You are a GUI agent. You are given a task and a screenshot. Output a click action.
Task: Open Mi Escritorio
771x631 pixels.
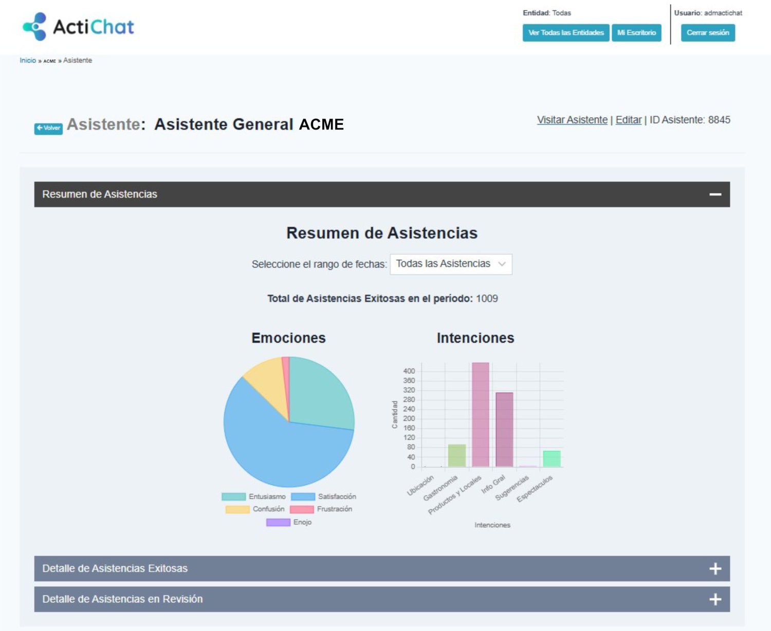[x=636, y=33]
